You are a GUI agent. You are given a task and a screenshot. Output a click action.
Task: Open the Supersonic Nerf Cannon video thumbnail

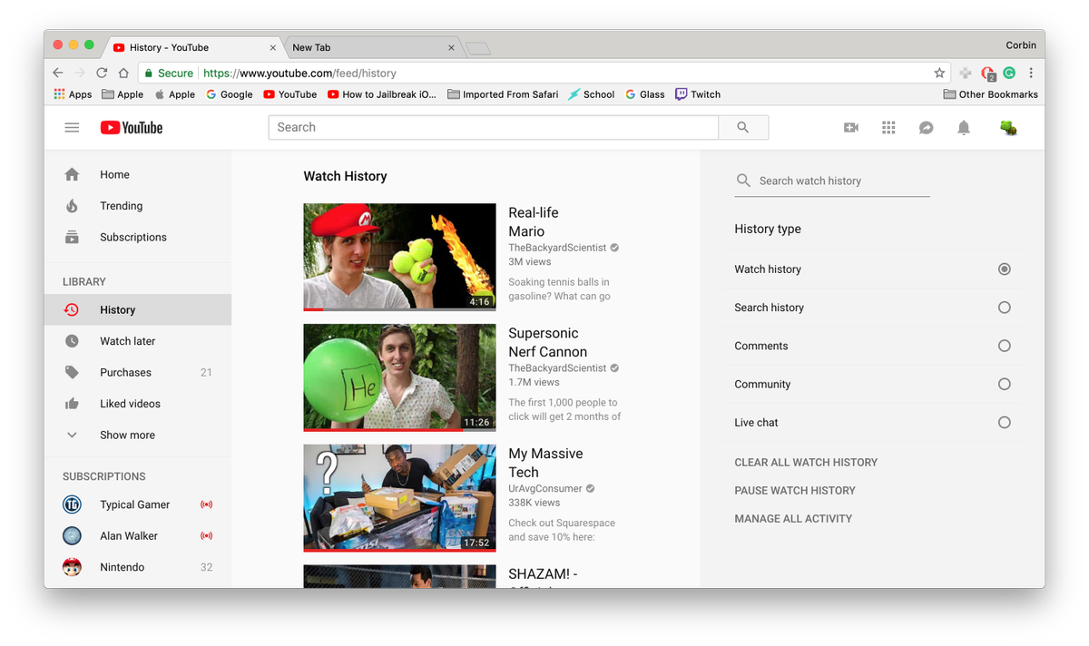[399, 377]
